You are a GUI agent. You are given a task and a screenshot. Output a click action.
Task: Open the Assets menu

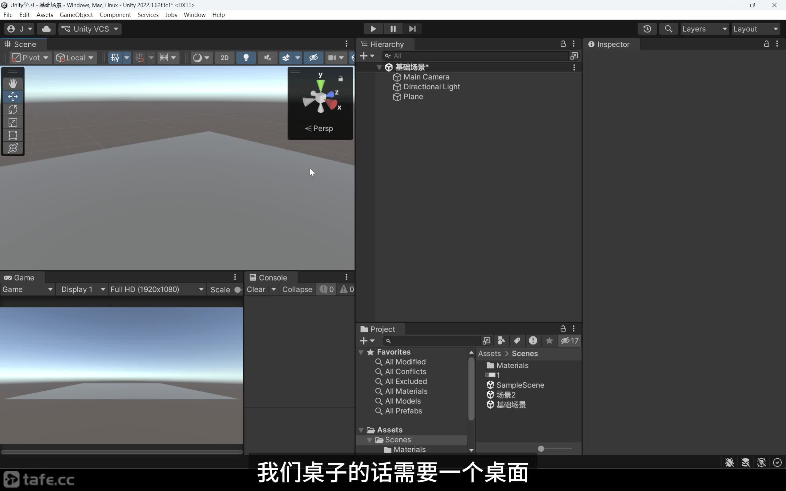pyautogui.click(x=45, y=15)
